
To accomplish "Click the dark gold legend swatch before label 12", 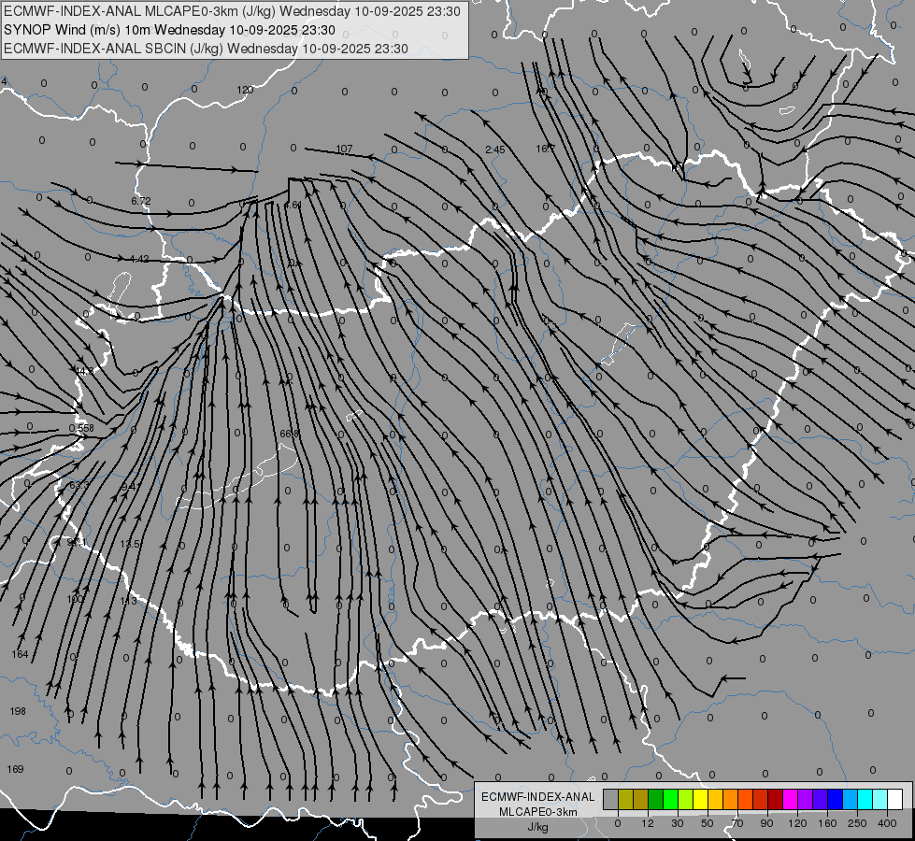I will pos(641,799).
